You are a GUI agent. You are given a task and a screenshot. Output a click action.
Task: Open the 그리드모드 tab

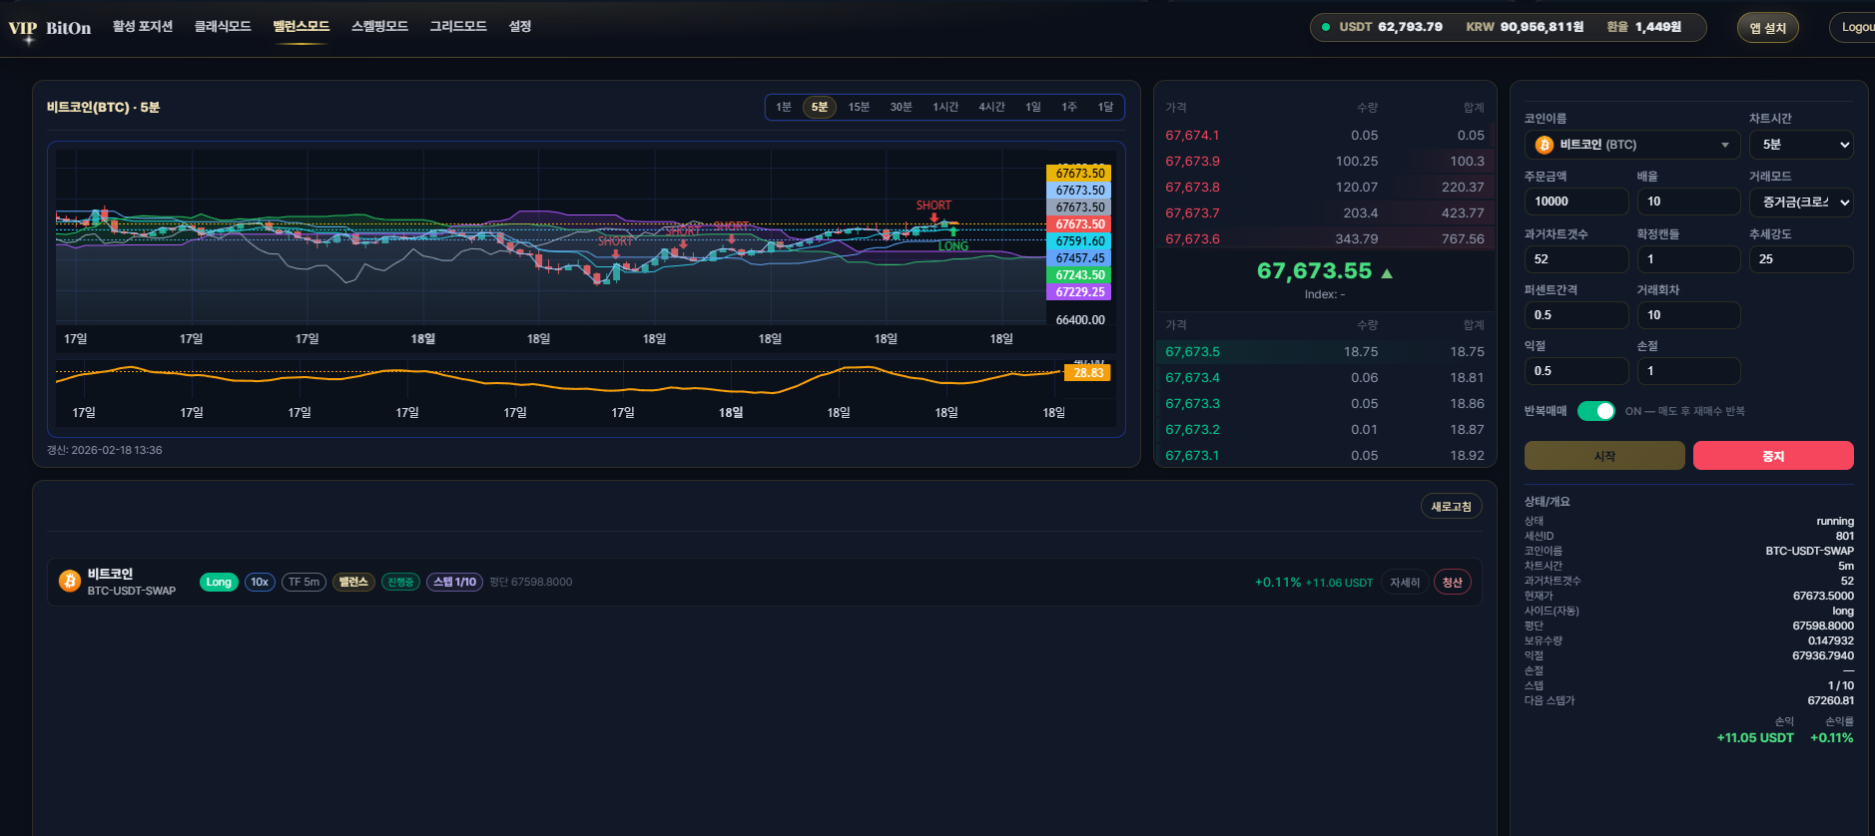458,27
